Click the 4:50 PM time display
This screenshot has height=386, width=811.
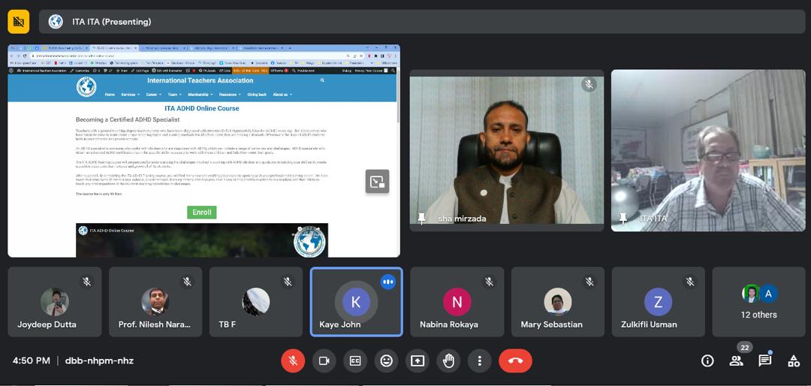click(31, 360)
